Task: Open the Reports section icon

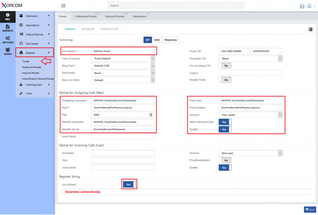Action: pyautogui.click(x=8, y=28)
